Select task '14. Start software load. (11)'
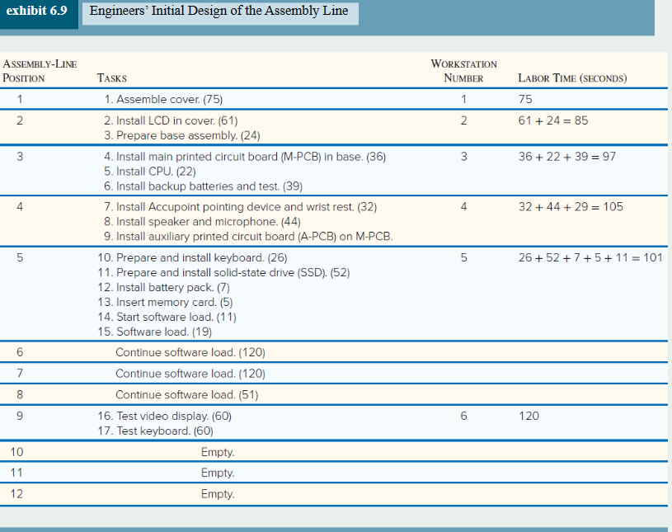 click(167, 318)
